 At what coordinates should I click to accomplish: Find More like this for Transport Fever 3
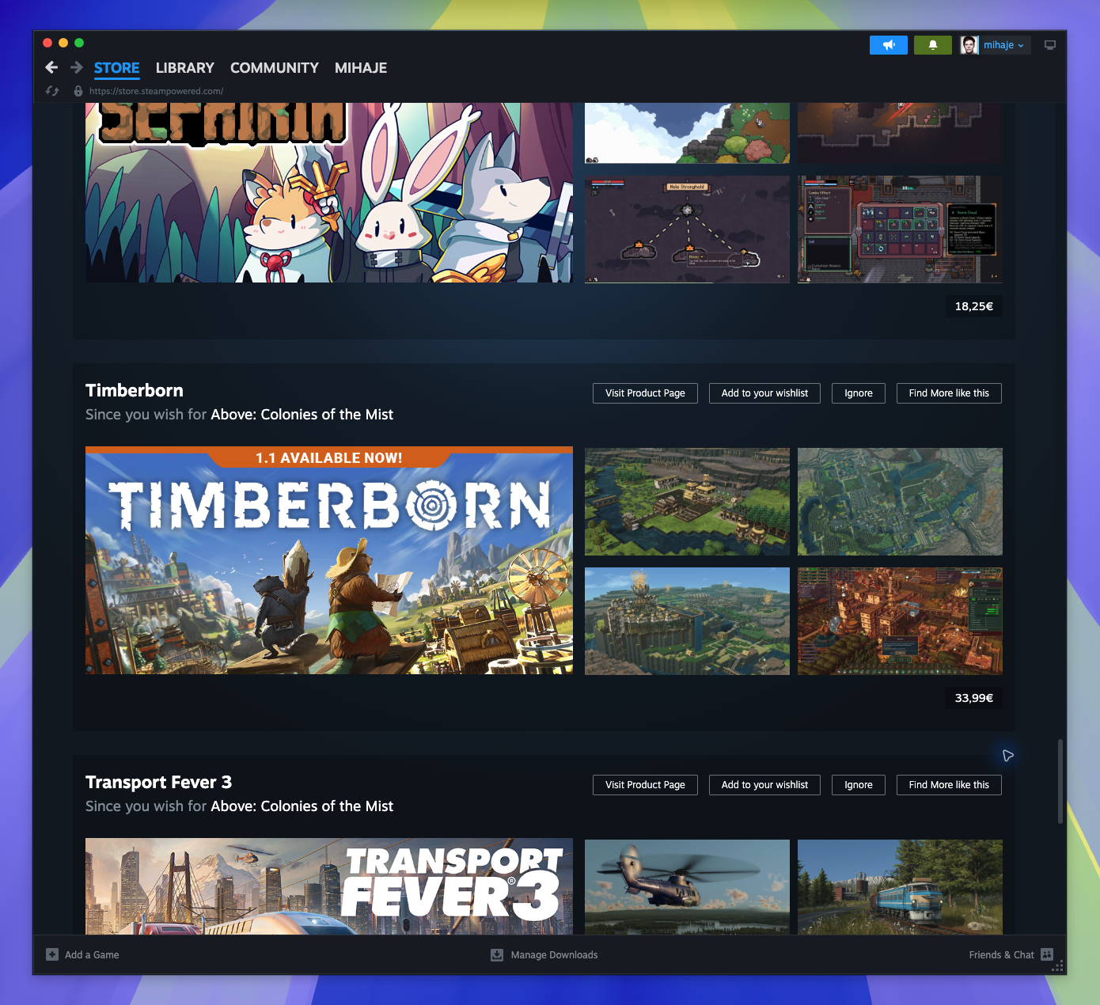pyautogui.click(x=949, y=785)
